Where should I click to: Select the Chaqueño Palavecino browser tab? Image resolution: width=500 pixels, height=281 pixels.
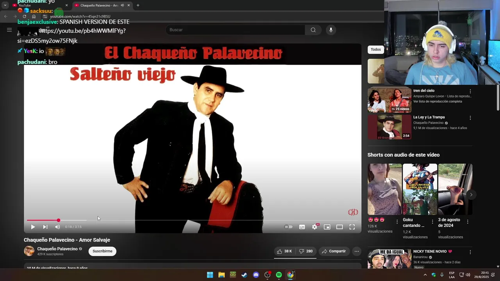pyautogui.click(x=102, y=5)
